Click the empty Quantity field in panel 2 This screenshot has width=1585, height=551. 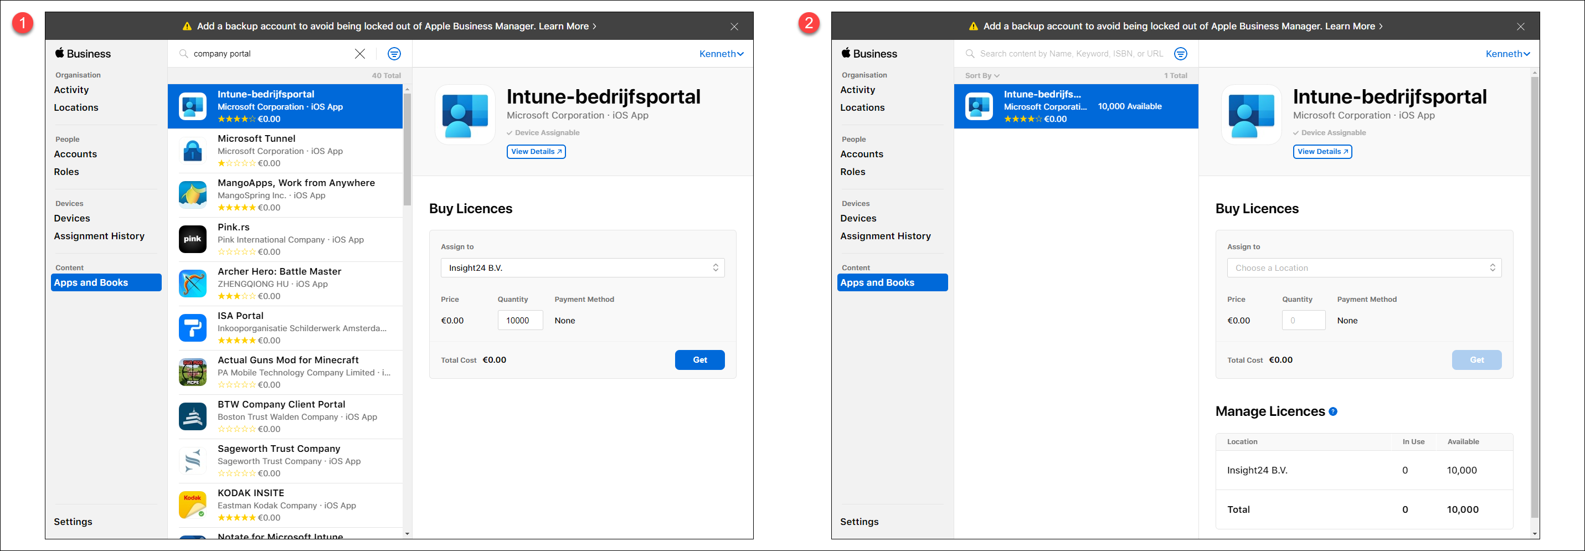1304,321
